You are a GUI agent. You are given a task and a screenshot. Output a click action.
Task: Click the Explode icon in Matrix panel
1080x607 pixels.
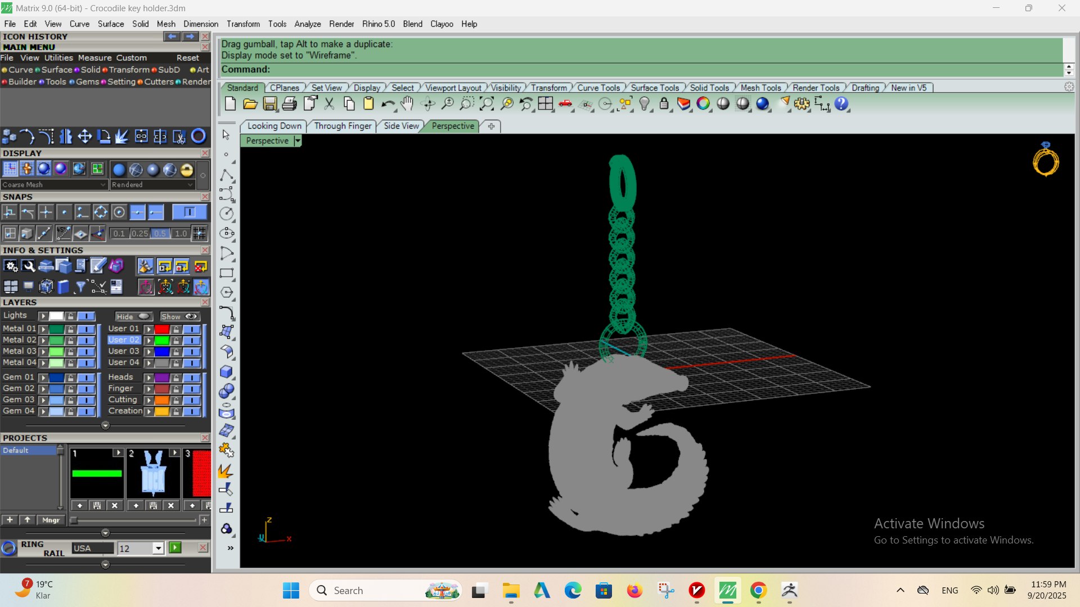click(x=122, y=137)
